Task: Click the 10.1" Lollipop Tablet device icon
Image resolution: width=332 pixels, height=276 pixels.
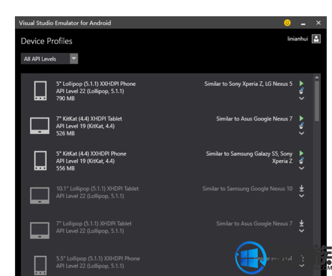Action: point(40,195)
